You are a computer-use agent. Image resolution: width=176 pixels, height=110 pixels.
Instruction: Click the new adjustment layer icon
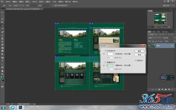coord(163,89)
